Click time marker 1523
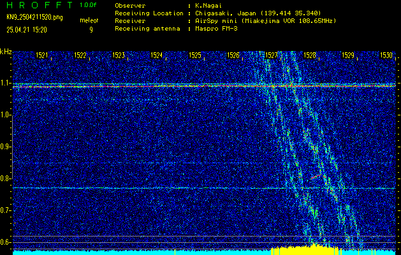 point(119,55)
